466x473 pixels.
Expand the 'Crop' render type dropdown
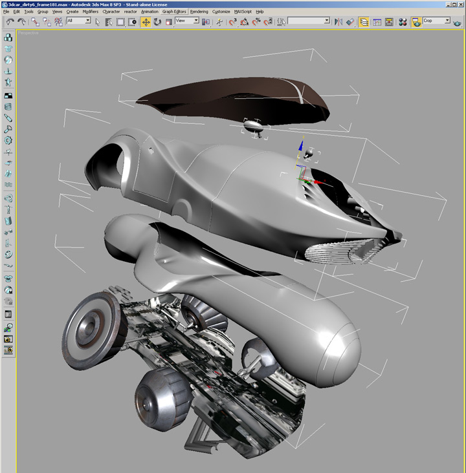[x=436, y=21]
